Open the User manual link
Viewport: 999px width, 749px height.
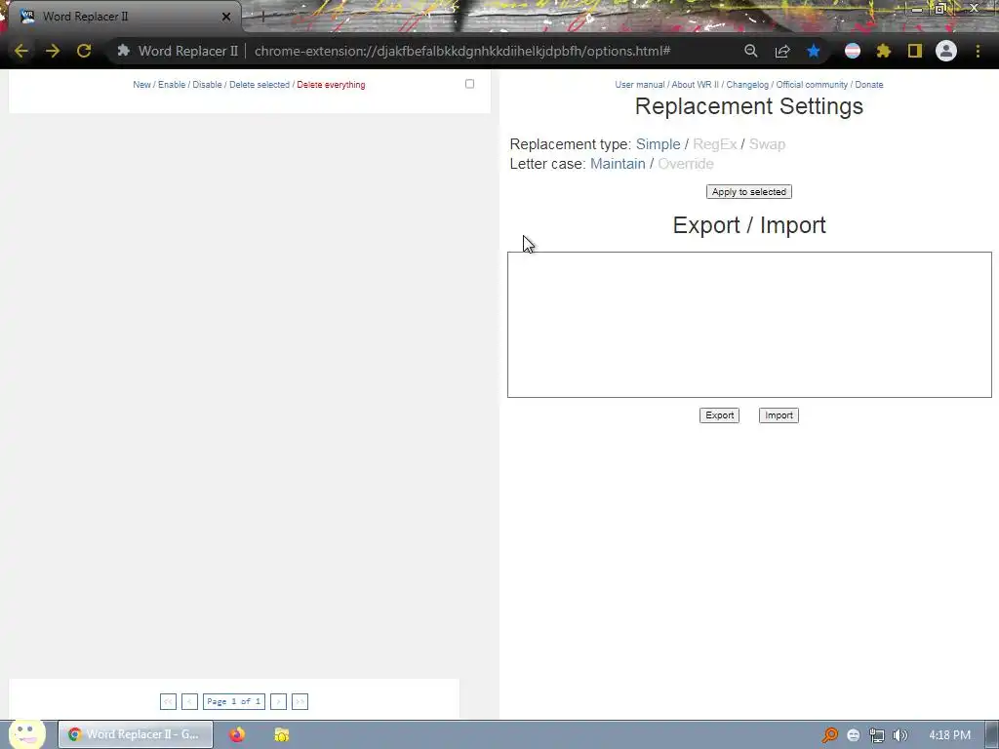(640, 85)
